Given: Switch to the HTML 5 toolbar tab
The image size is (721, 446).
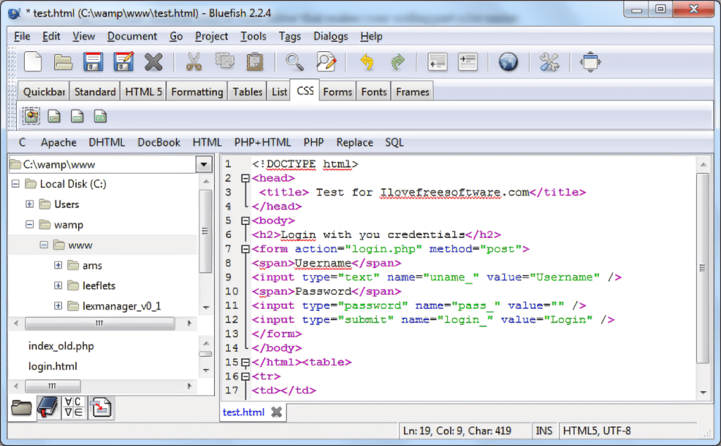Looking at the screenshot, I should click(144, 92).
